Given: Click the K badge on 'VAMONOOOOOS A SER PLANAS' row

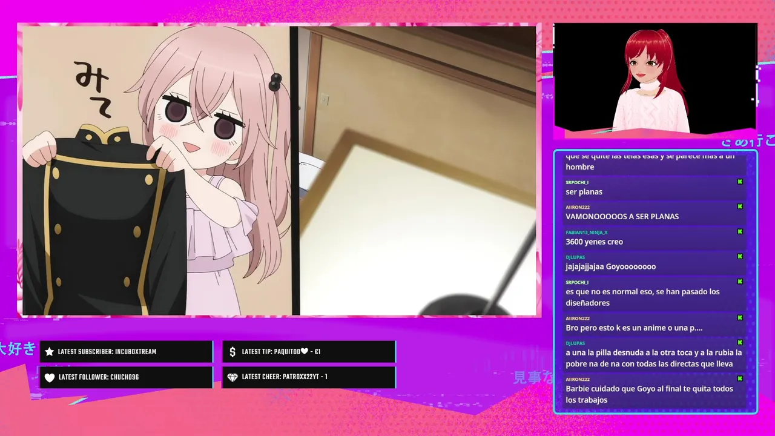Looking at the screenshot, I should (x=739, y=206).
